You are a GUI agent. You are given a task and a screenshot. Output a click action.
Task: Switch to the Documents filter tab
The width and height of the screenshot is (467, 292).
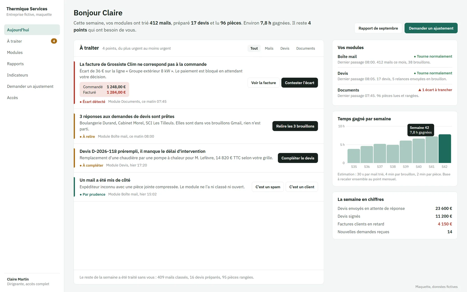(306, 48)
